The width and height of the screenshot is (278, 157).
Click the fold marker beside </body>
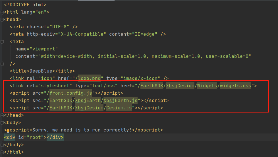click(2, 145)
